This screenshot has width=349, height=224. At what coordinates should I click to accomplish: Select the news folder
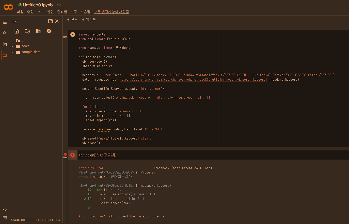[25, 46]
